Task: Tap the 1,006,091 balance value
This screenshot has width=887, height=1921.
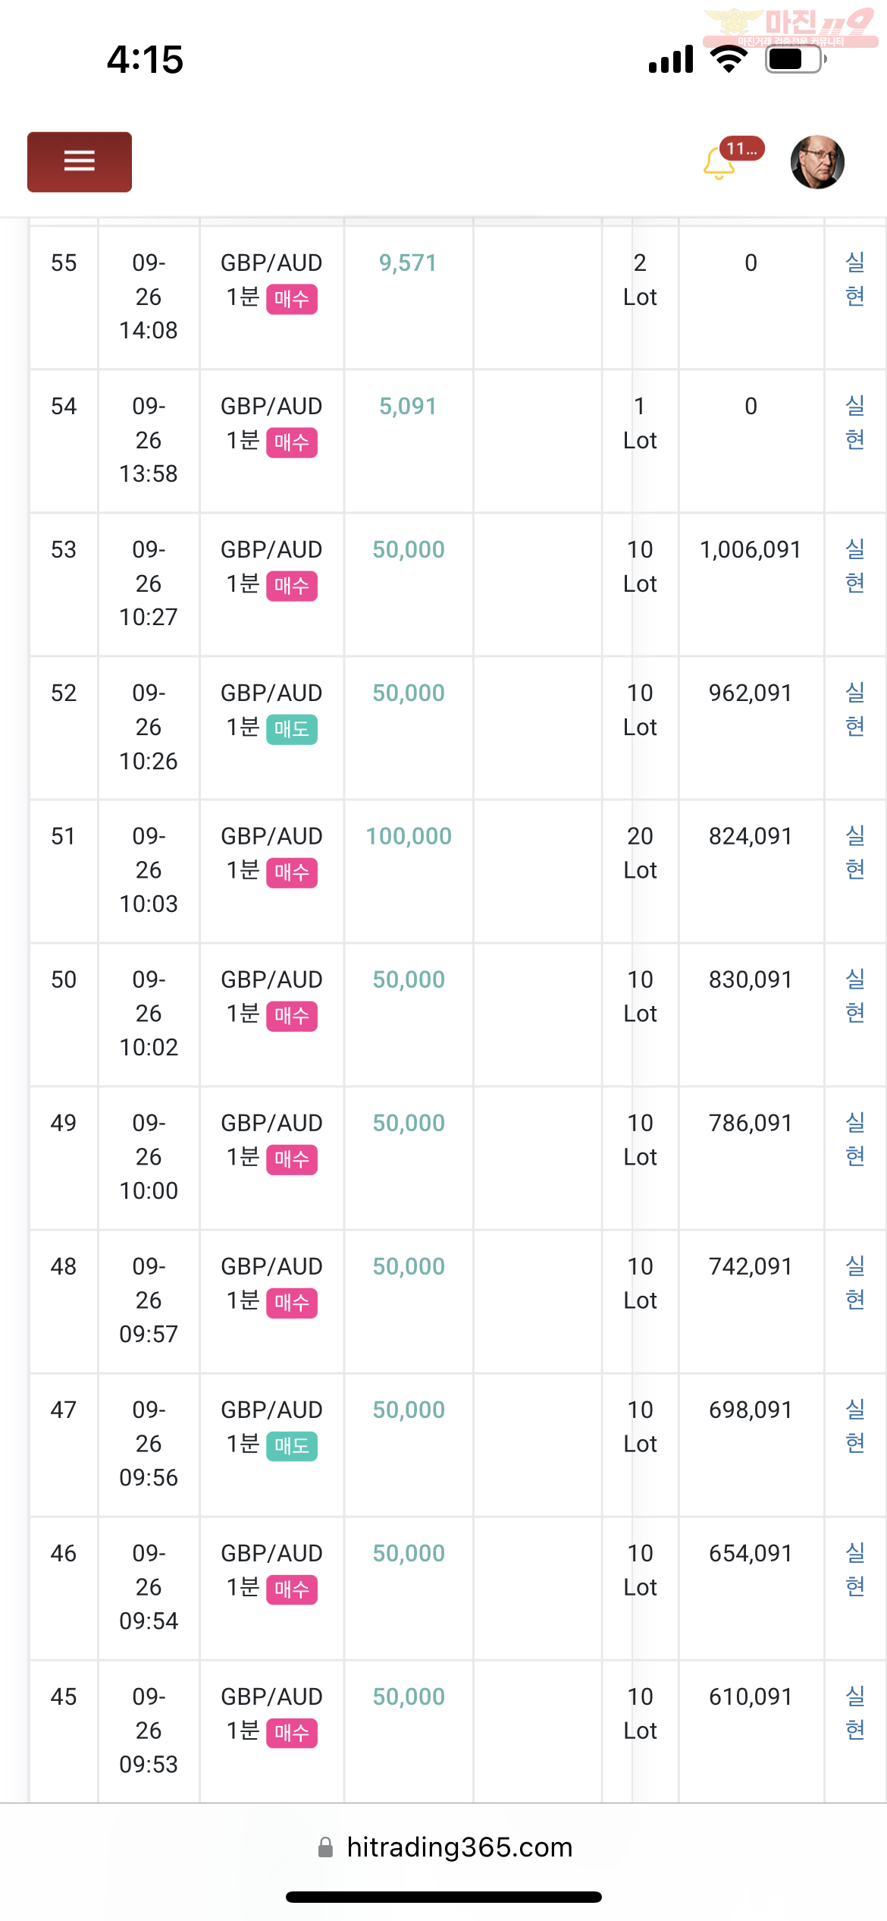Action: pyautogui.click(x=750, y=549)
